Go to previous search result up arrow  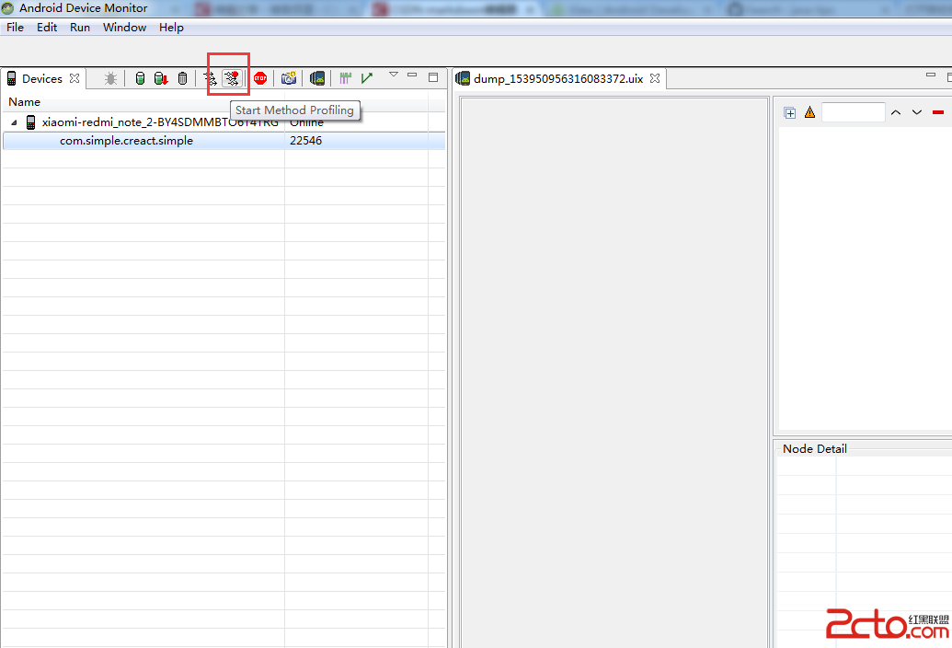pyautogui.click(x=896, y=112)
